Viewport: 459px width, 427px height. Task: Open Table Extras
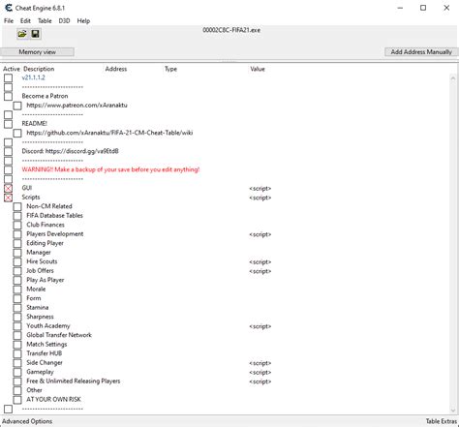[x=441, y=421]
